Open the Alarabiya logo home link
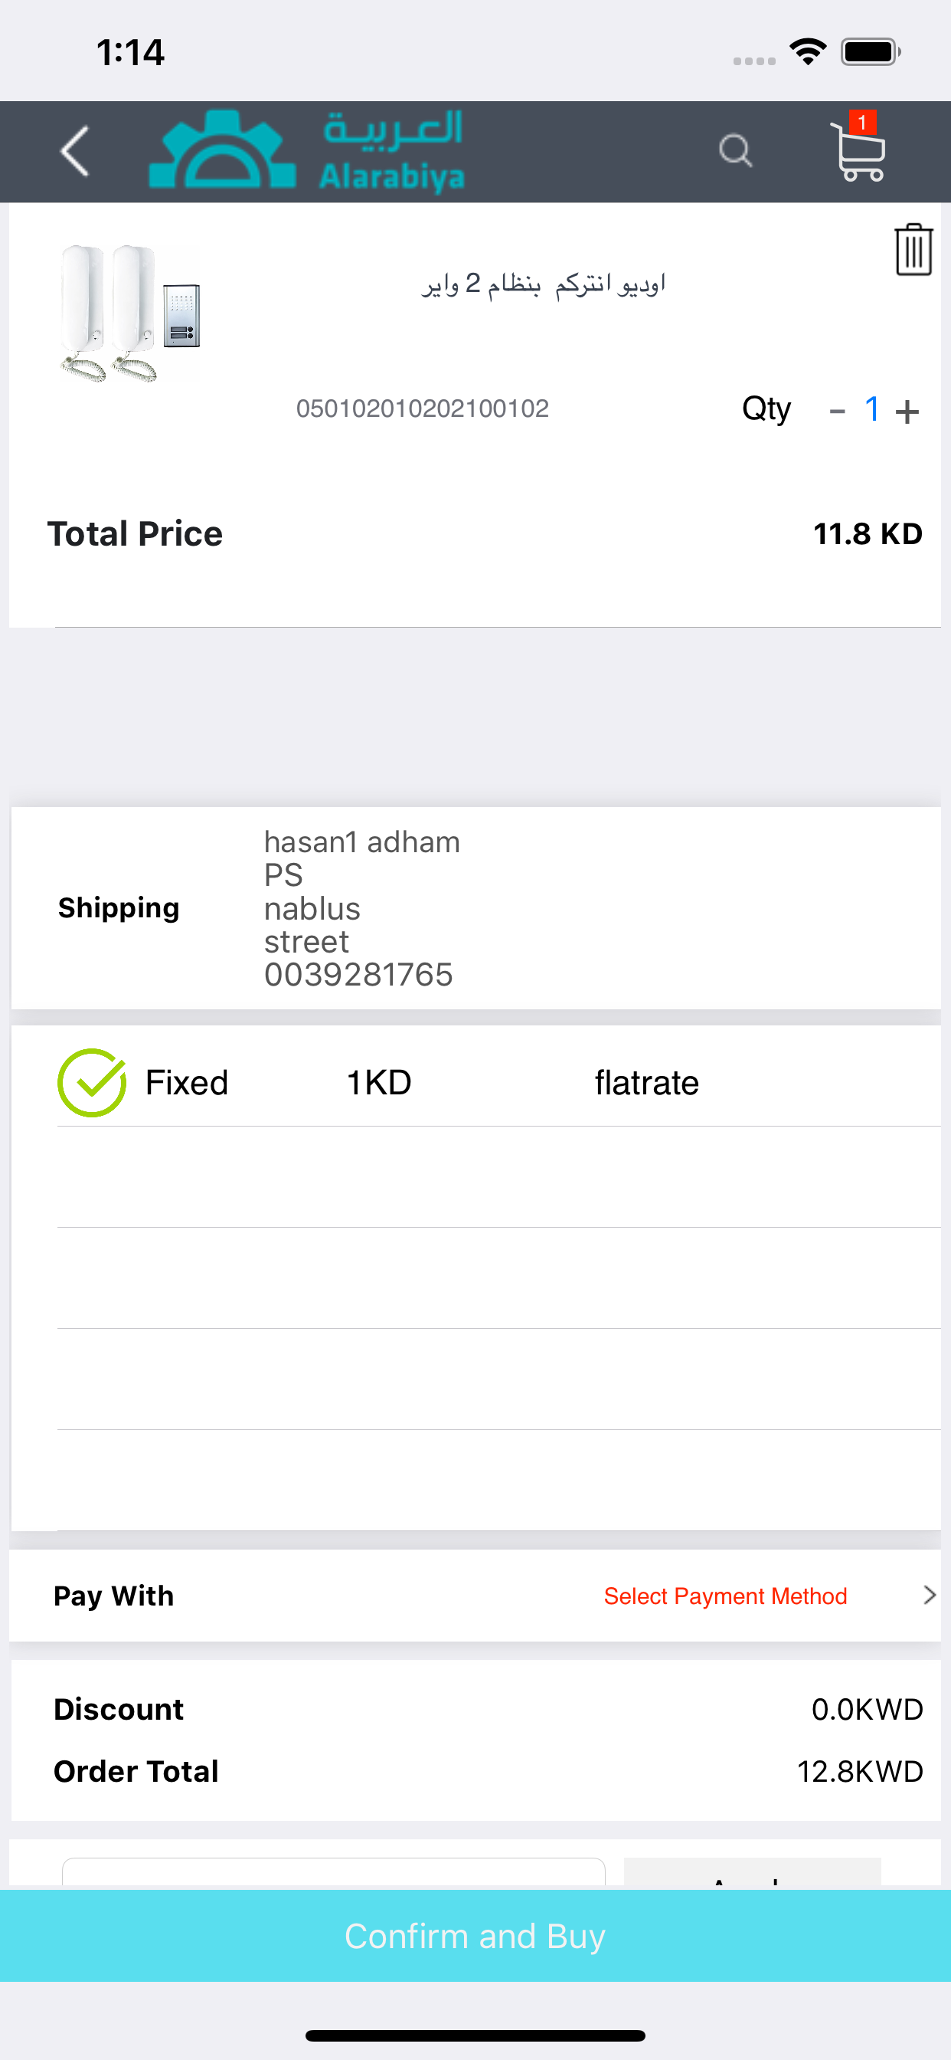The width and height of the screenshot is (951, 2060). [306, 151]
